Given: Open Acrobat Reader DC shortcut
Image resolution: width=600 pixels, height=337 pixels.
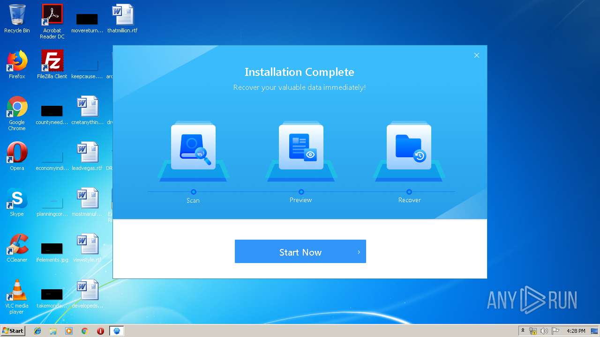Looking at the screenshot, I should (52, 22).
